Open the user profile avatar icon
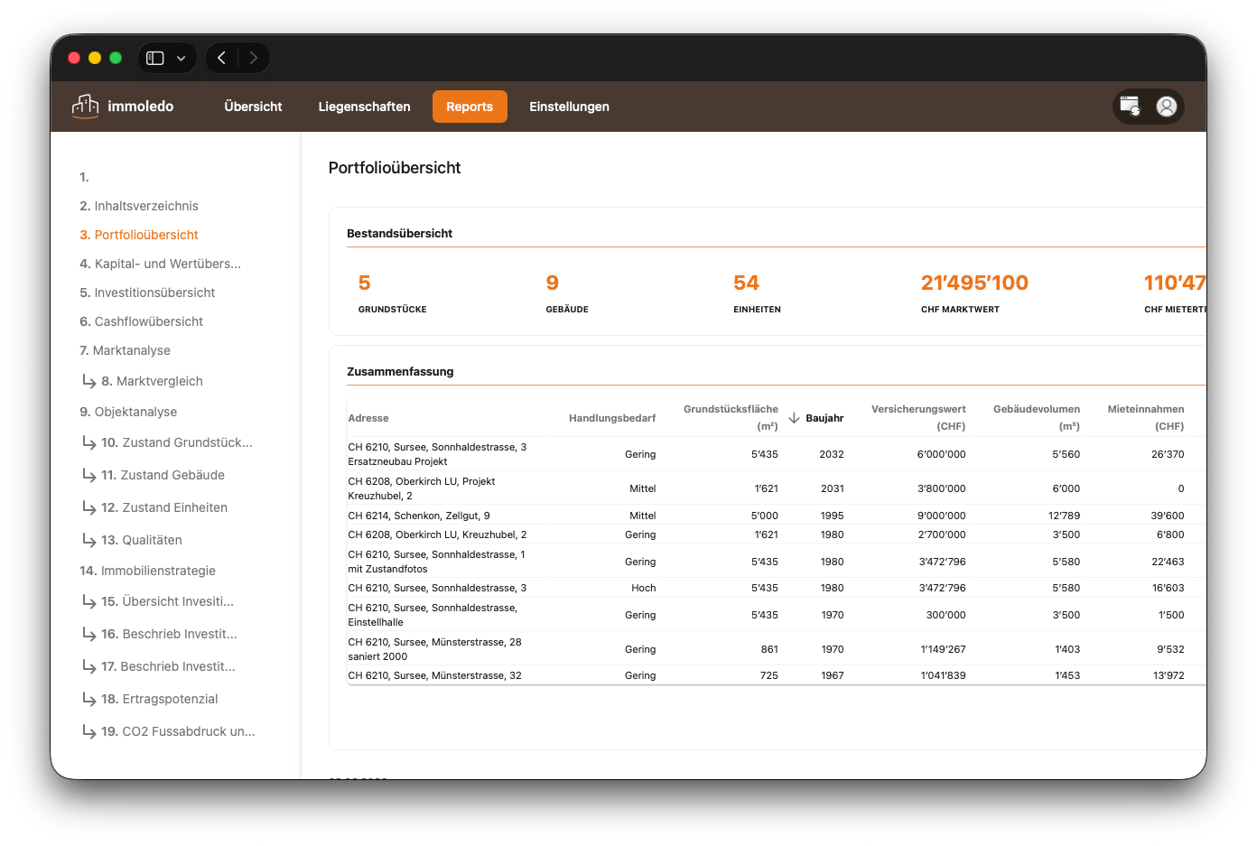The image size is (1257, 846). coord(1167,107)
